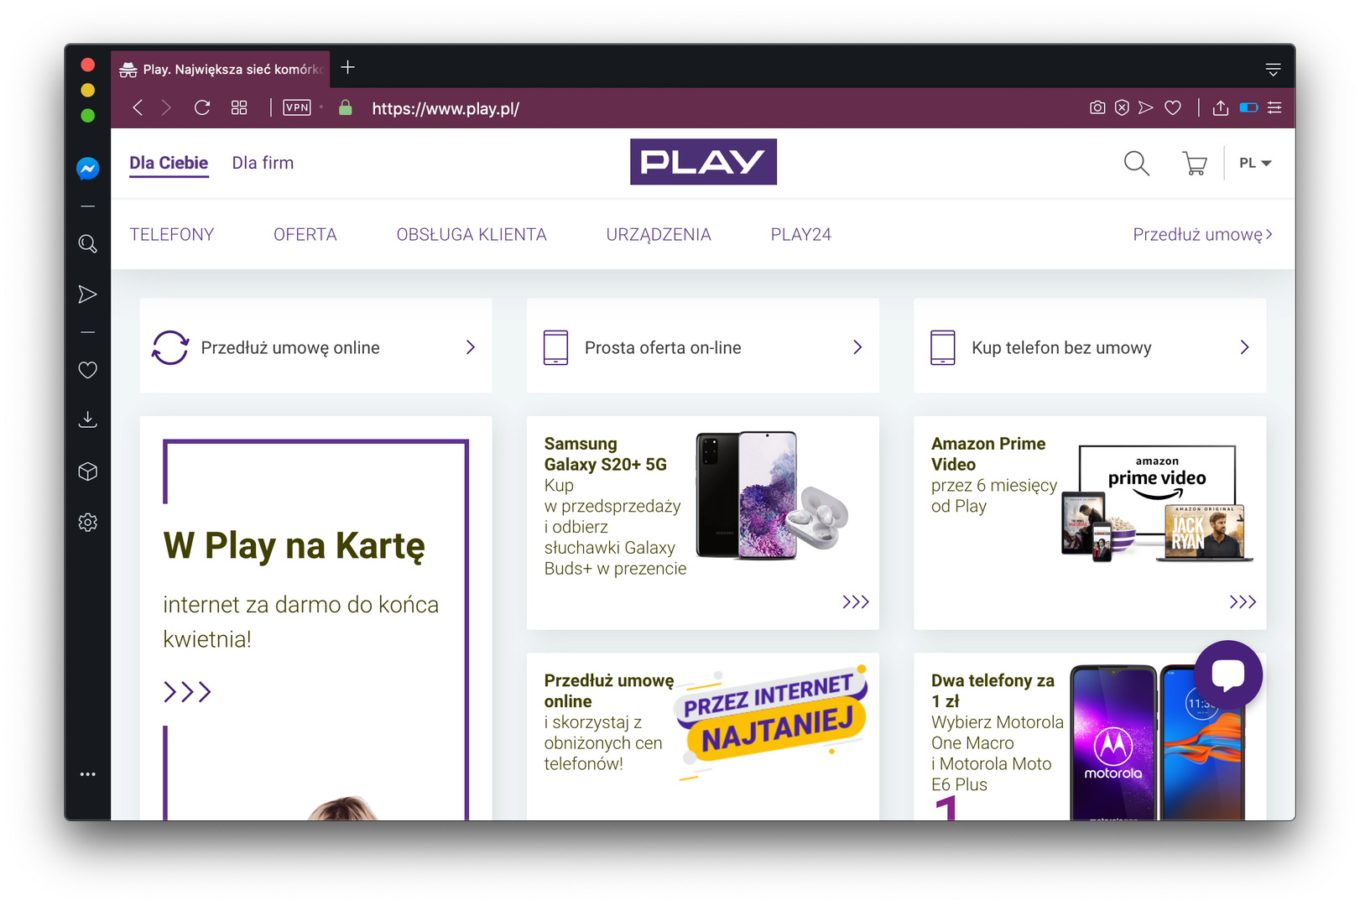
Task: Open Easy Setup sliders icon
Action: [x=1274, y=107]
